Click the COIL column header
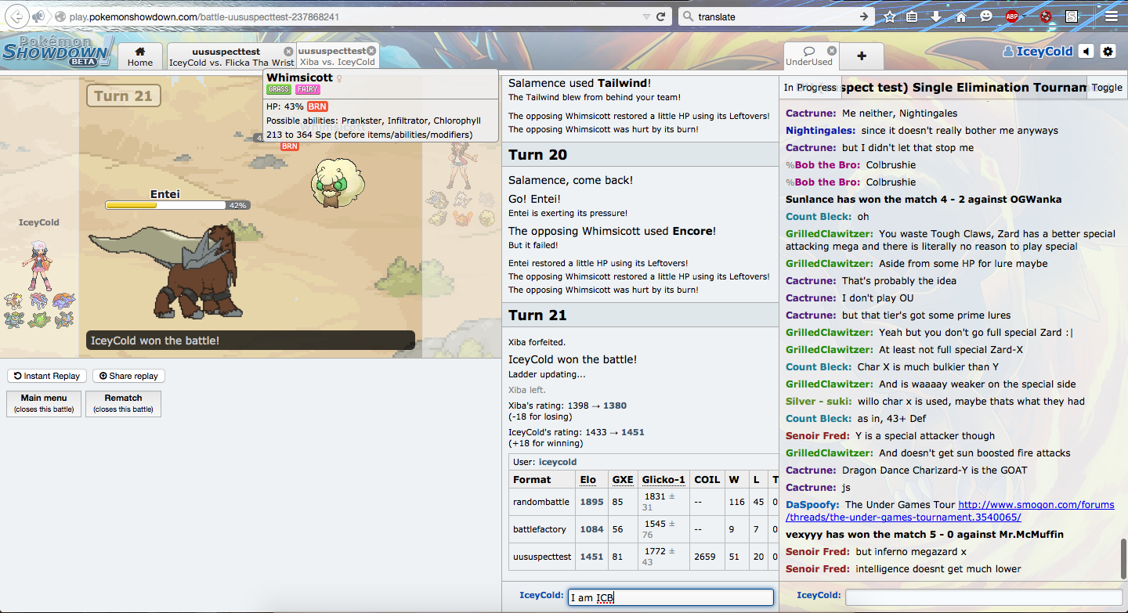Screen dimensions: 1128x613 tap(707, 479)
